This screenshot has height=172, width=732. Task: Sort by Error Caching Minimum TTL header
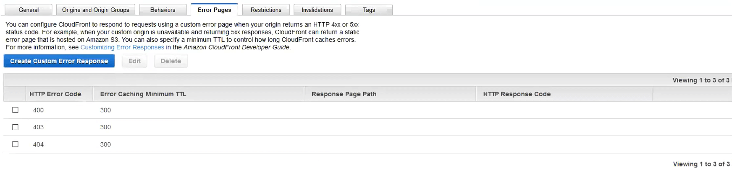click(143, 94)
